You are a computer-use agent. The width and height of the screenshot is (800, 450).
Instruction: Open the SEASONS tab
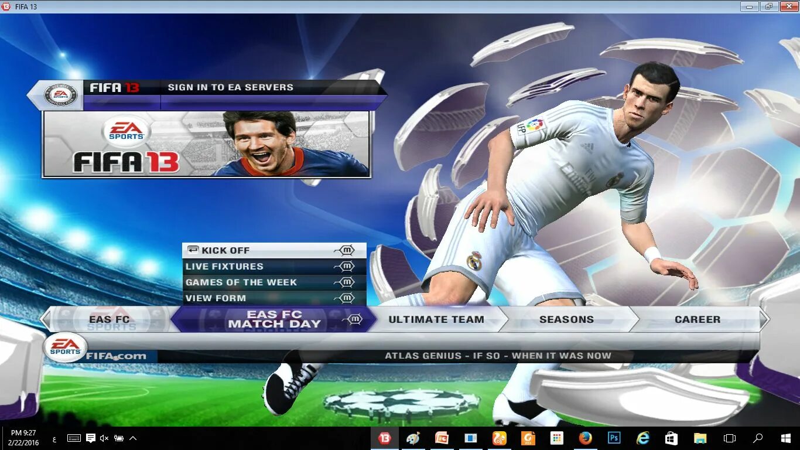point(566,319)
